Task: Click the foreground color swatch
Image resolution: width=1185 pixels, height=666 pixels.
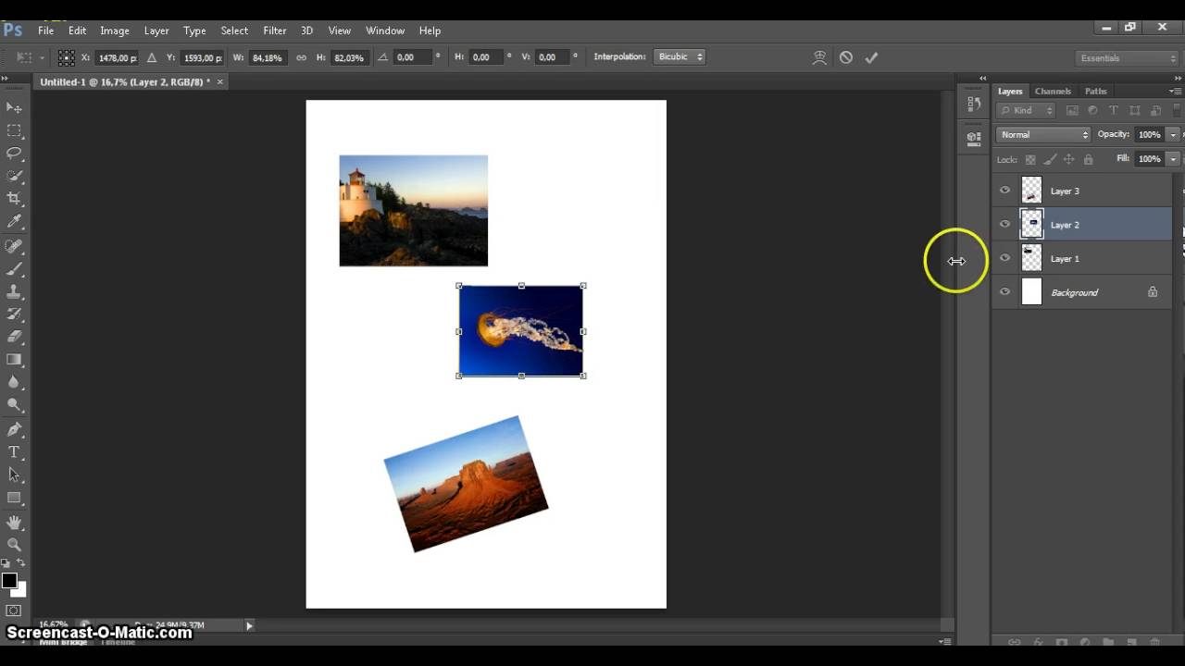Action: click(x=9, y=581)
